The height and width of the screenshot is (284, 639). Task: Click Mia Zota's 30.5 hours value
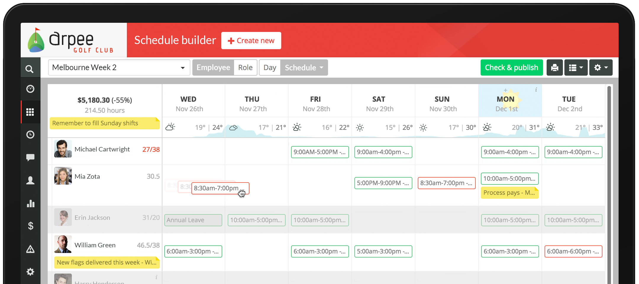[153, 177]
